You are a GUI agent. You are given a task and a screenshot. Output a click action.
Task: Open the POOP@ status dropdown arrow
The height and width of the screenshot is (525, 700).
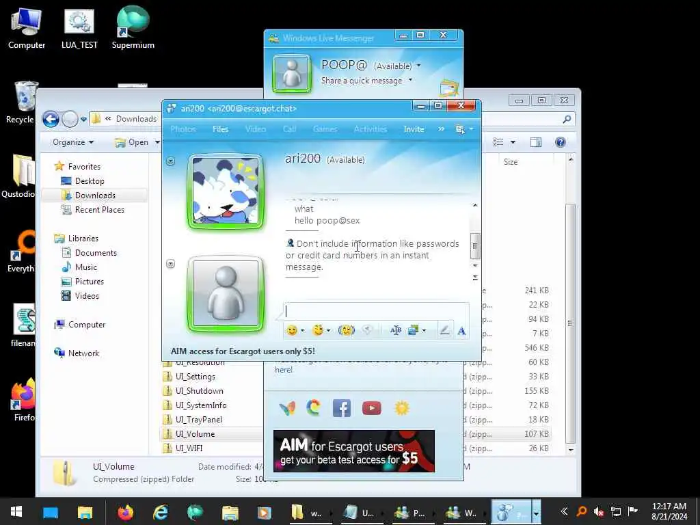coord(419,66)
